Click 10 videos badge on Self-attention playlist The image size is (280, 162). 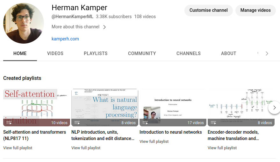[x=59, y=123]
